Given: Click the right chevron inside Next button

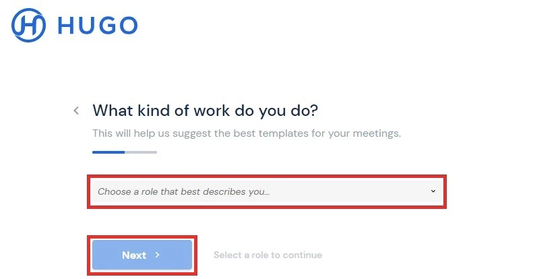Looking at the screenshot, I should click(x=157, y=255).
